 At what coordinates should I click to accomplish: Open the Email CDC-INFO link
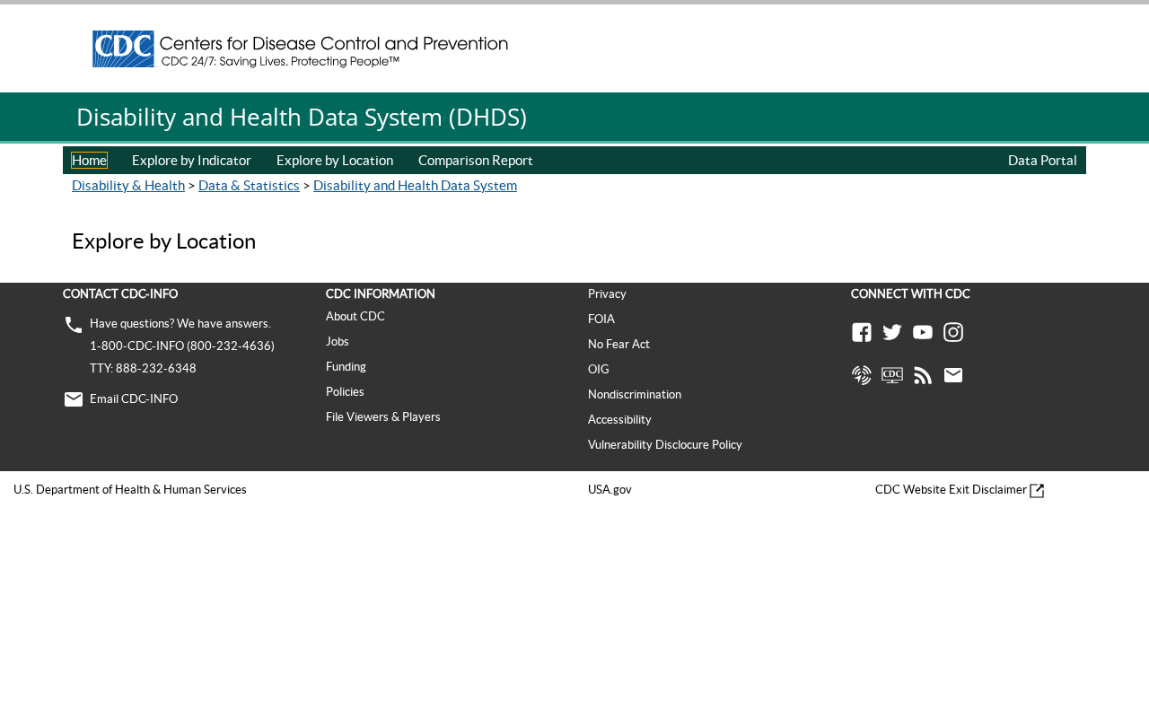(x=134, y=398)
